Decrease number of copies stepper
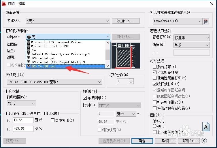 (x=131, y=83)
